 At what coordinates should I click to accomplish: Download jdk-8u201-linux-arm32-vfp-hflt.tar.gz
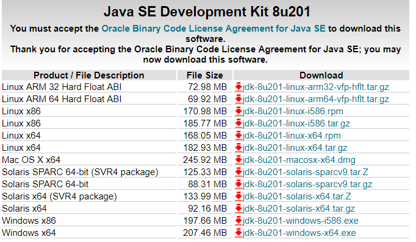315,87
